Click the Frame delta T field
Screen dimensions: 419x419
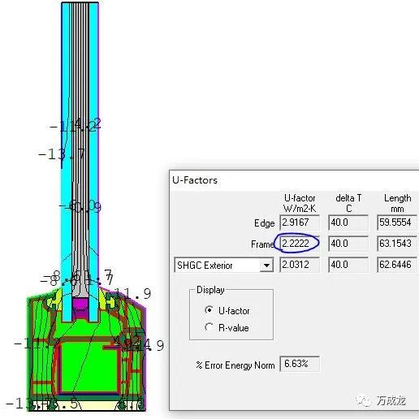(348, 244)
